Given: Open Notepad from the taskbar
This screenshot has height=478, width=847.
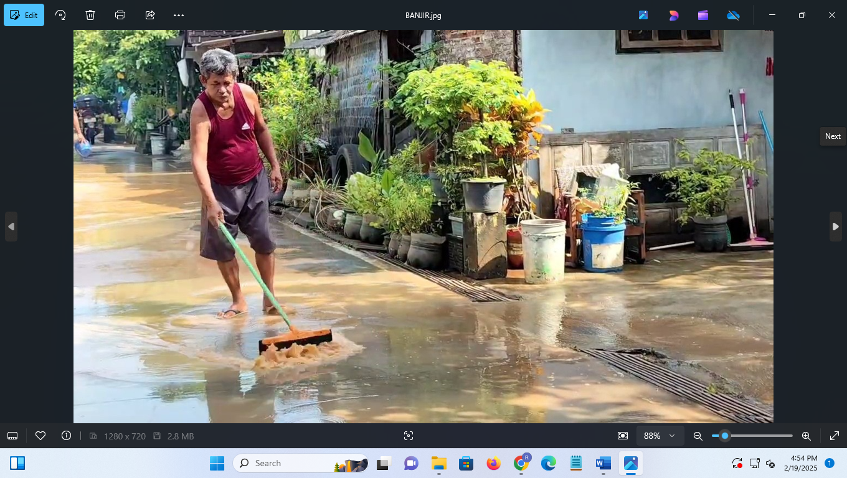Looking at the screenshot, I should point(576,463).
